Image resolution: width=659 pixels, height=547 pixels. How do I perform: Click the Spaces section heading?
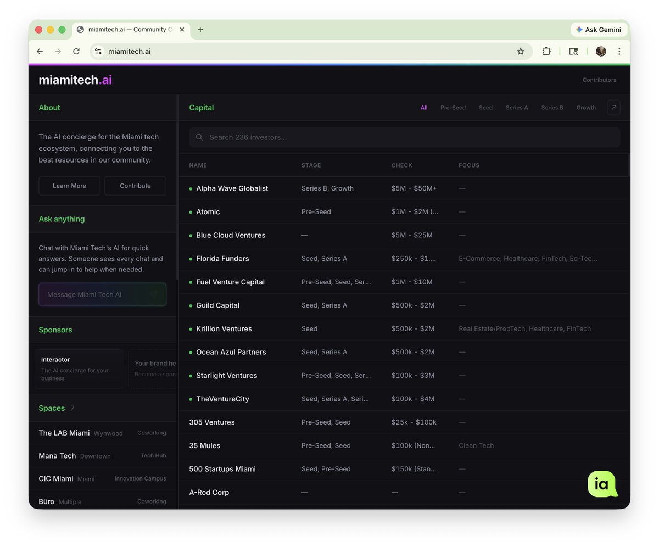point(52,408)
